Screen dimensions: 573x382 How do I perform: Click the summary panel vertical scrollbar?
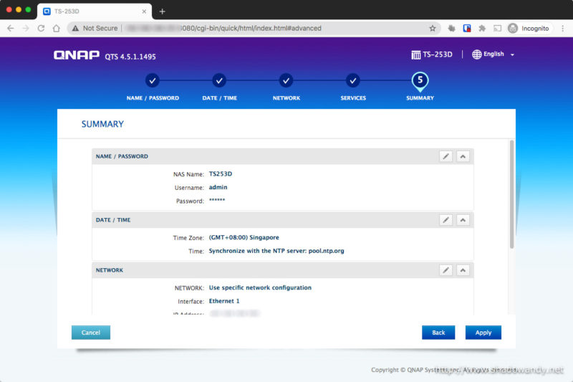[511, 195]
